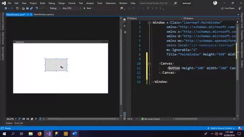
Task: Open the Debug menu
Action: [52, 3]
